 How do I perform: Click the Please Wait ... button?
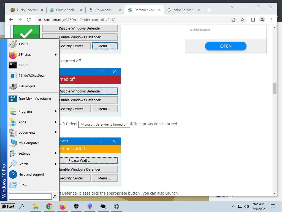88,160
